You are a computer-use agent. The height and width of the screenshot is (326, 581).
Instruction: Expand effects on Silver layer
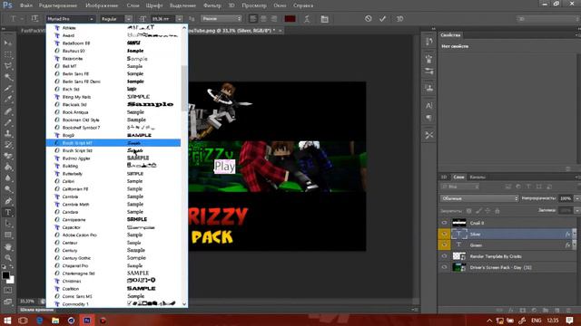coord(574,234)
